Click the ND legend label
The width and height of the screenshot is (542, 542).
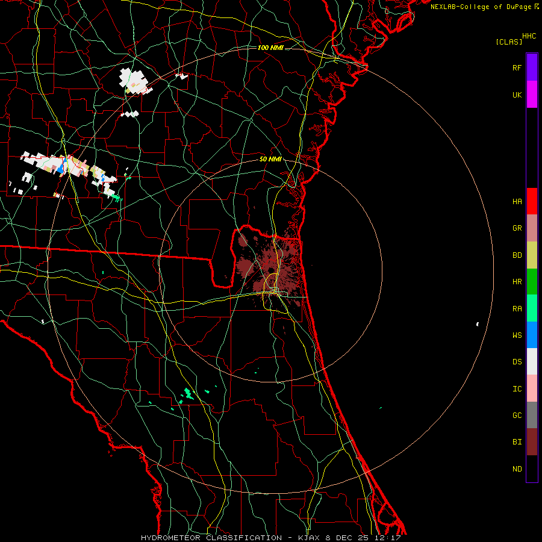pos(517,469)
